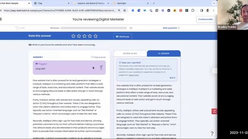Click the purple circle extension icon
The width and height of the screenshot is (248, 139).
[163, 10]
